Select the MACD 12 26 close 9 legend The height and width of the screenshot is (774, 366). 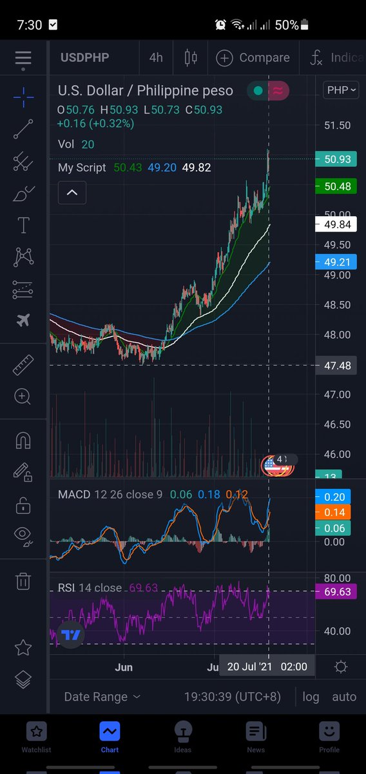pyautogui.click(x=111, y=495)
